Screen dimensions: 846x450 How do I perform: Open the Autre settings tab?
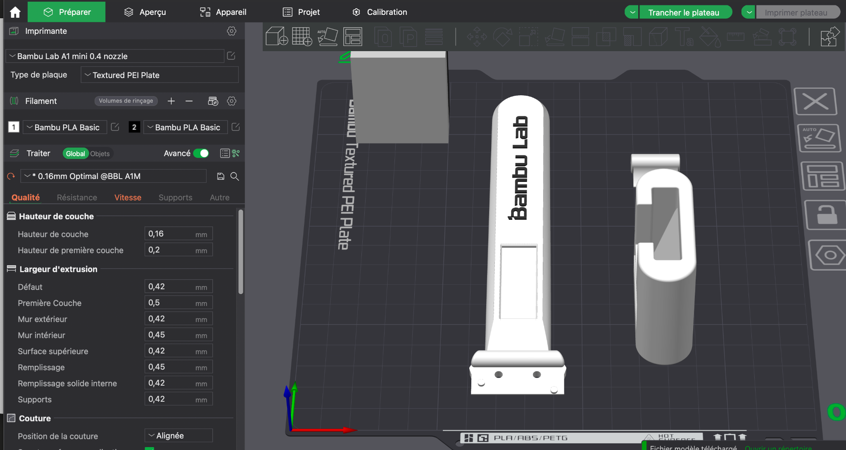point(219,198)
